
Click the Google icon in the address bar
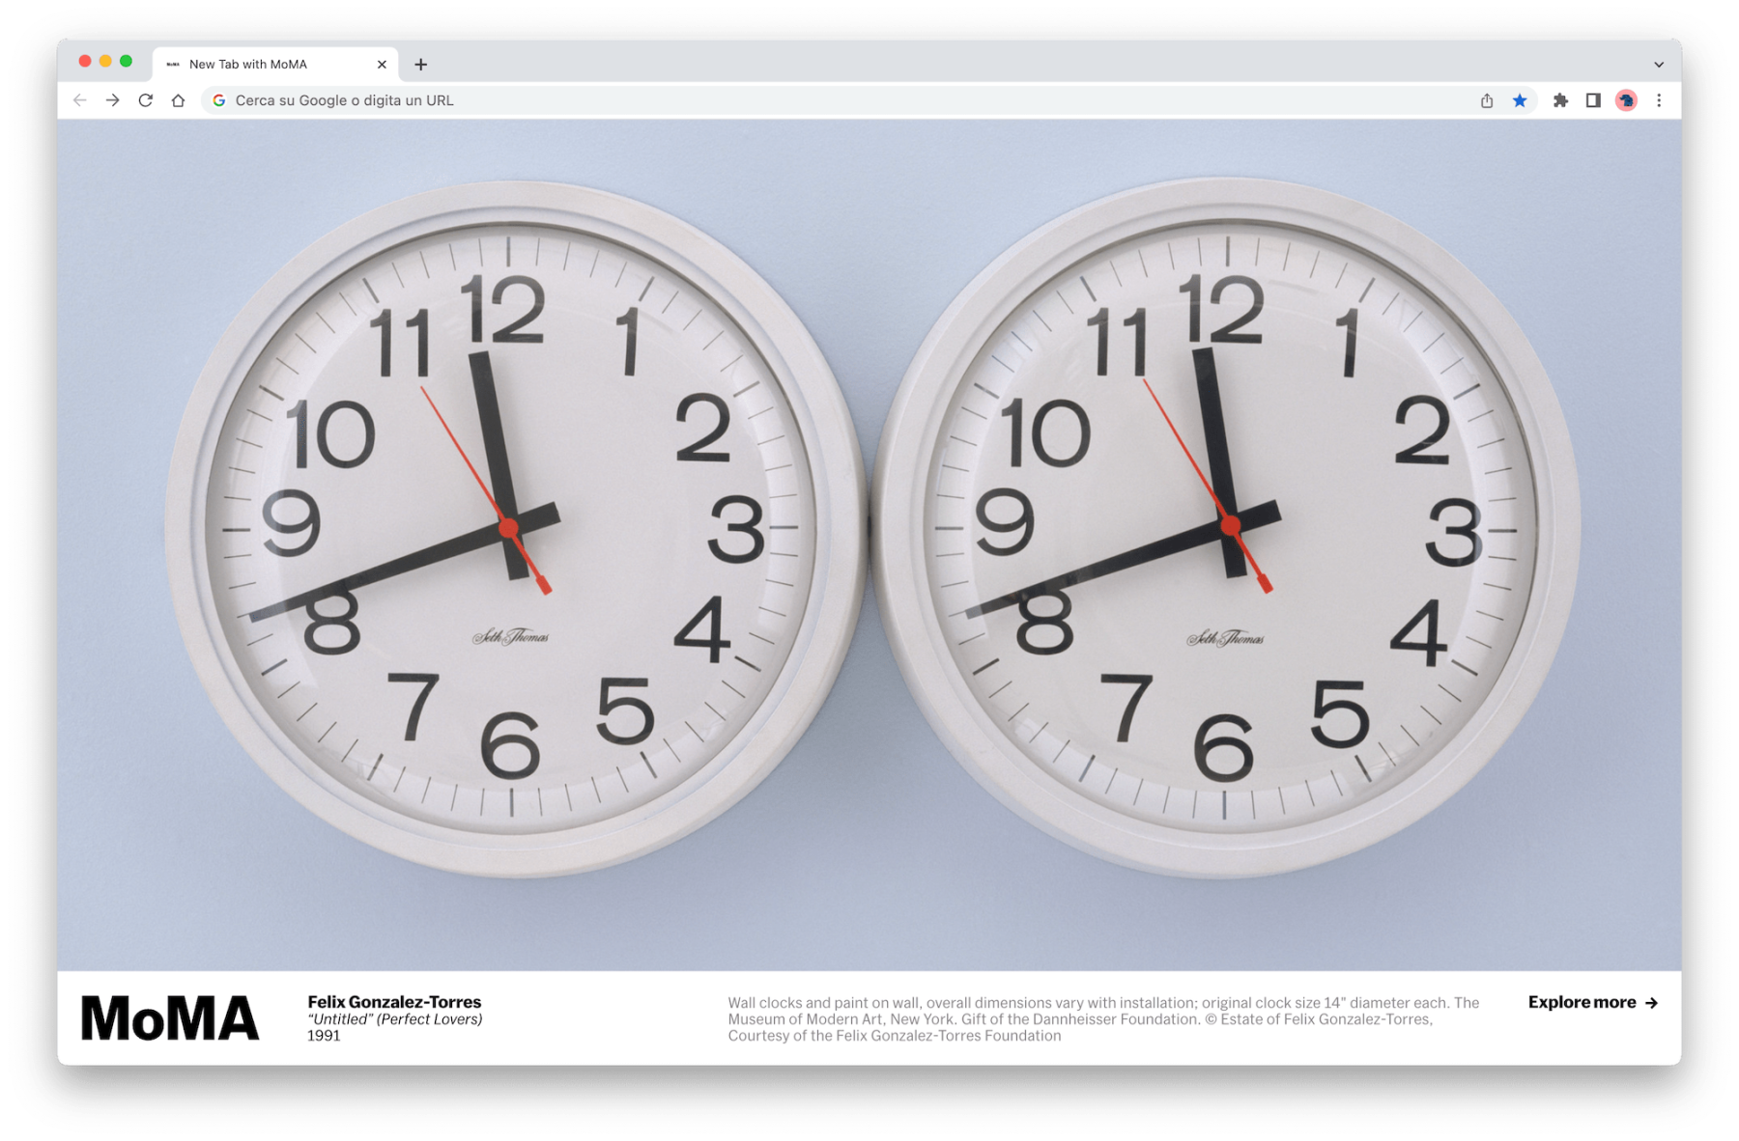tap(219, 100)
